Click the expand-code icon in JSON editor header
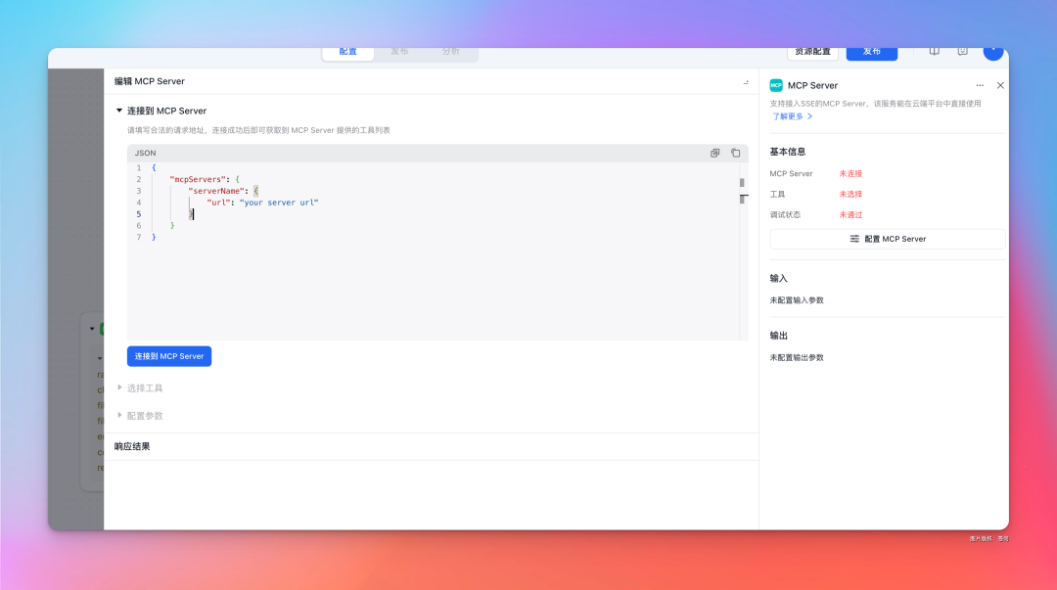 pos(714,153)
